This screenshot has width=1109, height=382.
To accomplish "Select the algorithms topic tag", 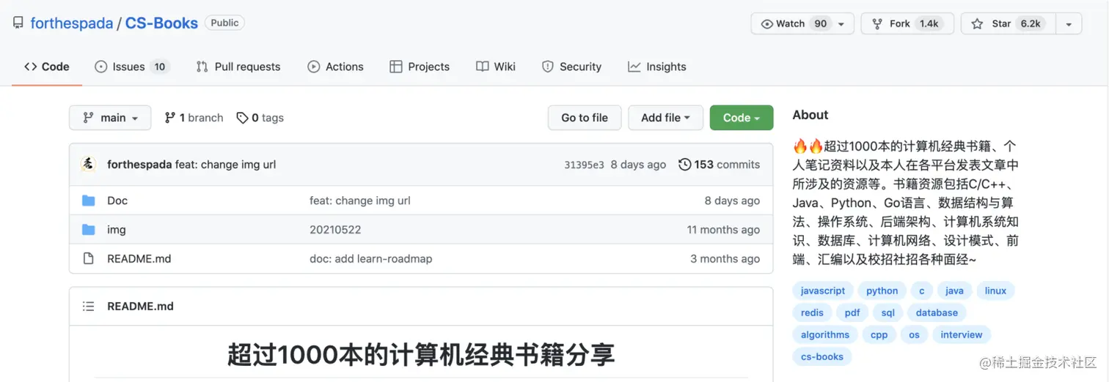I will [825, 334].
